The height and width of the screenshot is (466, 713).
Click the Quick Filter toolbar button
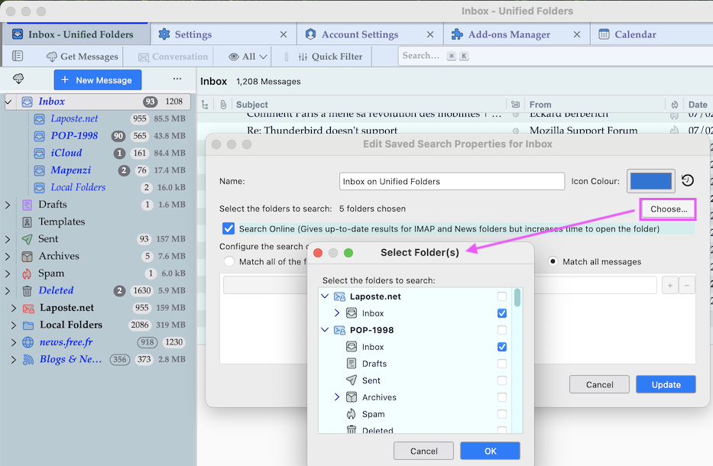click(x=329, y=57)
